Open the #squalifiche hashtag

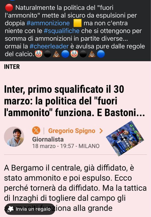62,31
